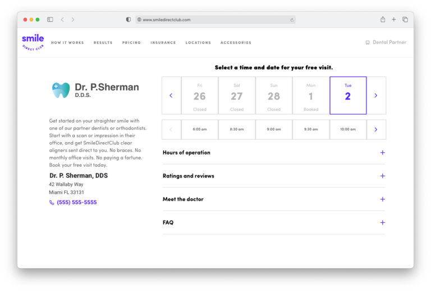This screenshot has height=291, width=431.
Task: Select Saturday 27 date tile
Action: pyautogui.click(x=237, y=95)
